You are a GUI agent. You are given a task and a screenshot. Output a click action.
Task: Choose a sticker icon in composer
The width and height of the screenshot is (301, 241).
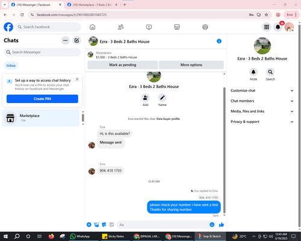pyautogui.click(x=104, y=225)
